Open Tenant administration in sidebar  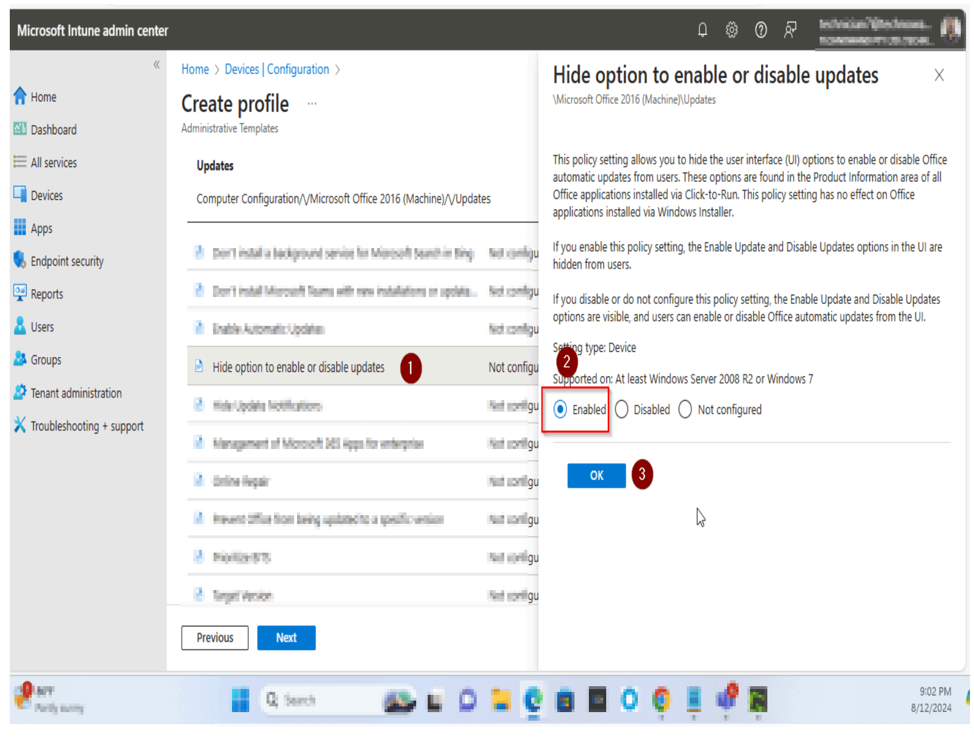[x=76, y=393]
